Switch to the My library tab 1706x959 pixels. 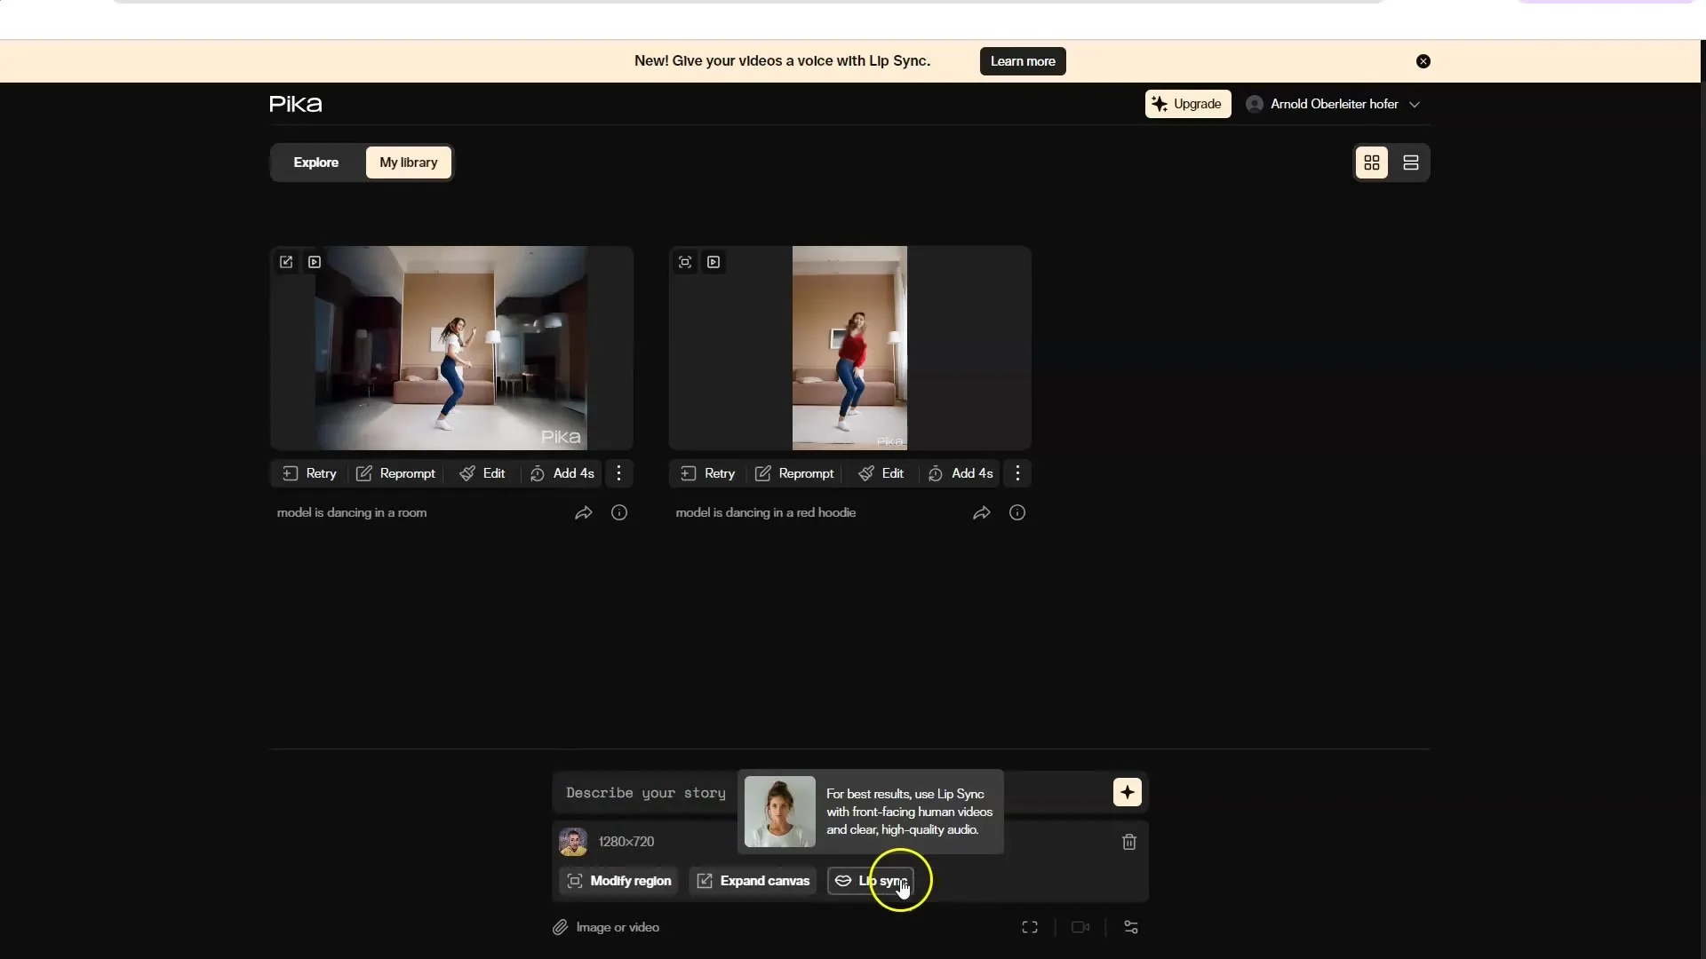click(408, 162)
